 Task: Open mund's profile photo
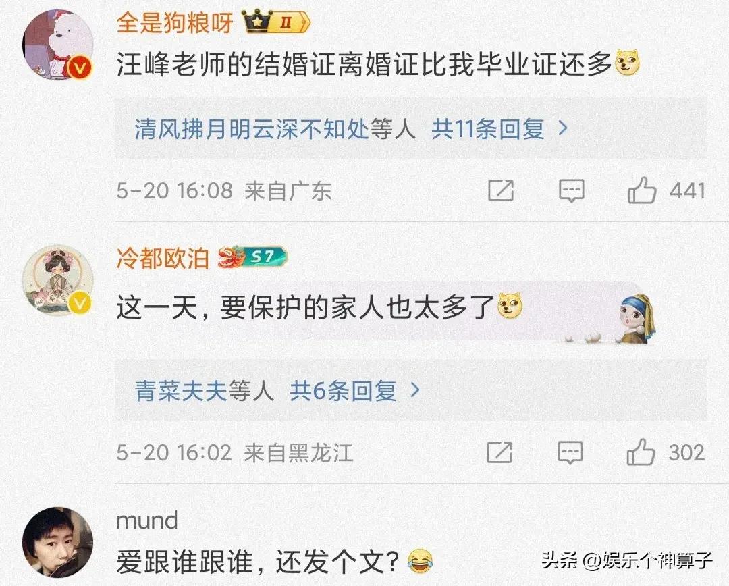[57, 542]
